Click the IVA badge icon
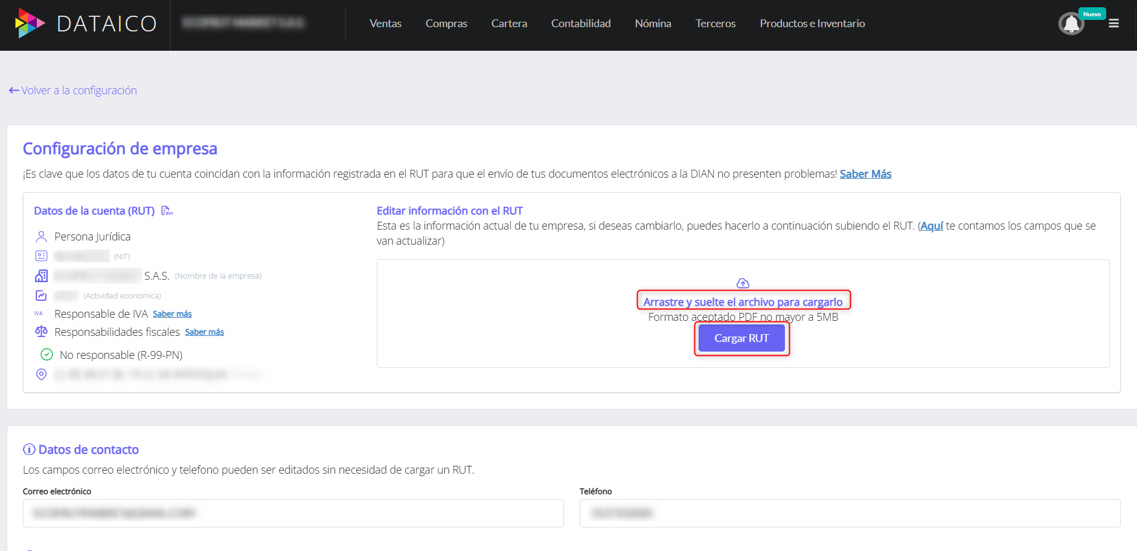Viewport: 1137px width, 551px height. coord(39,314)
